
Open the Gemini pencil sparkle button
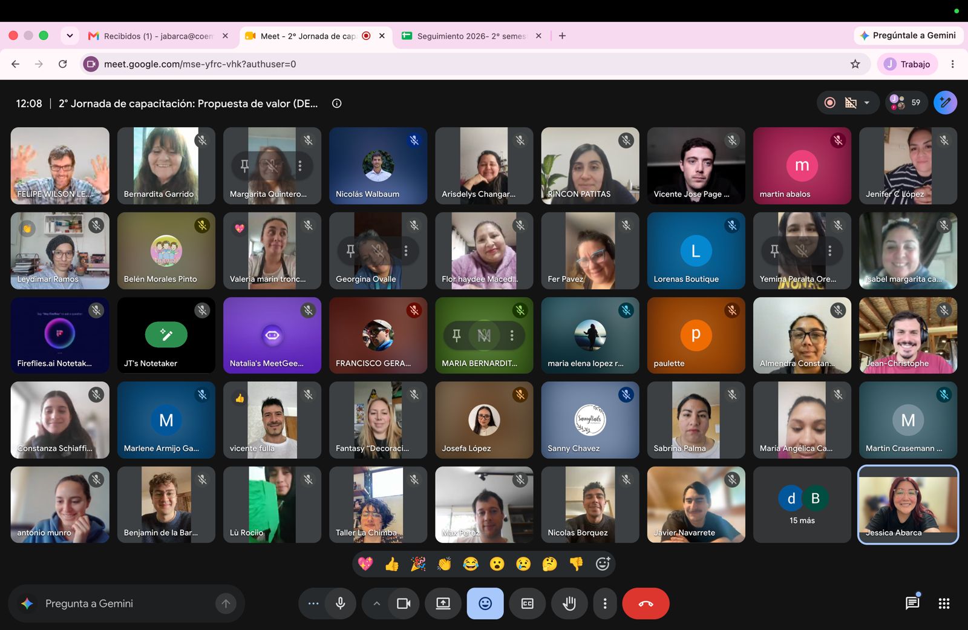[x=946, y=103]
